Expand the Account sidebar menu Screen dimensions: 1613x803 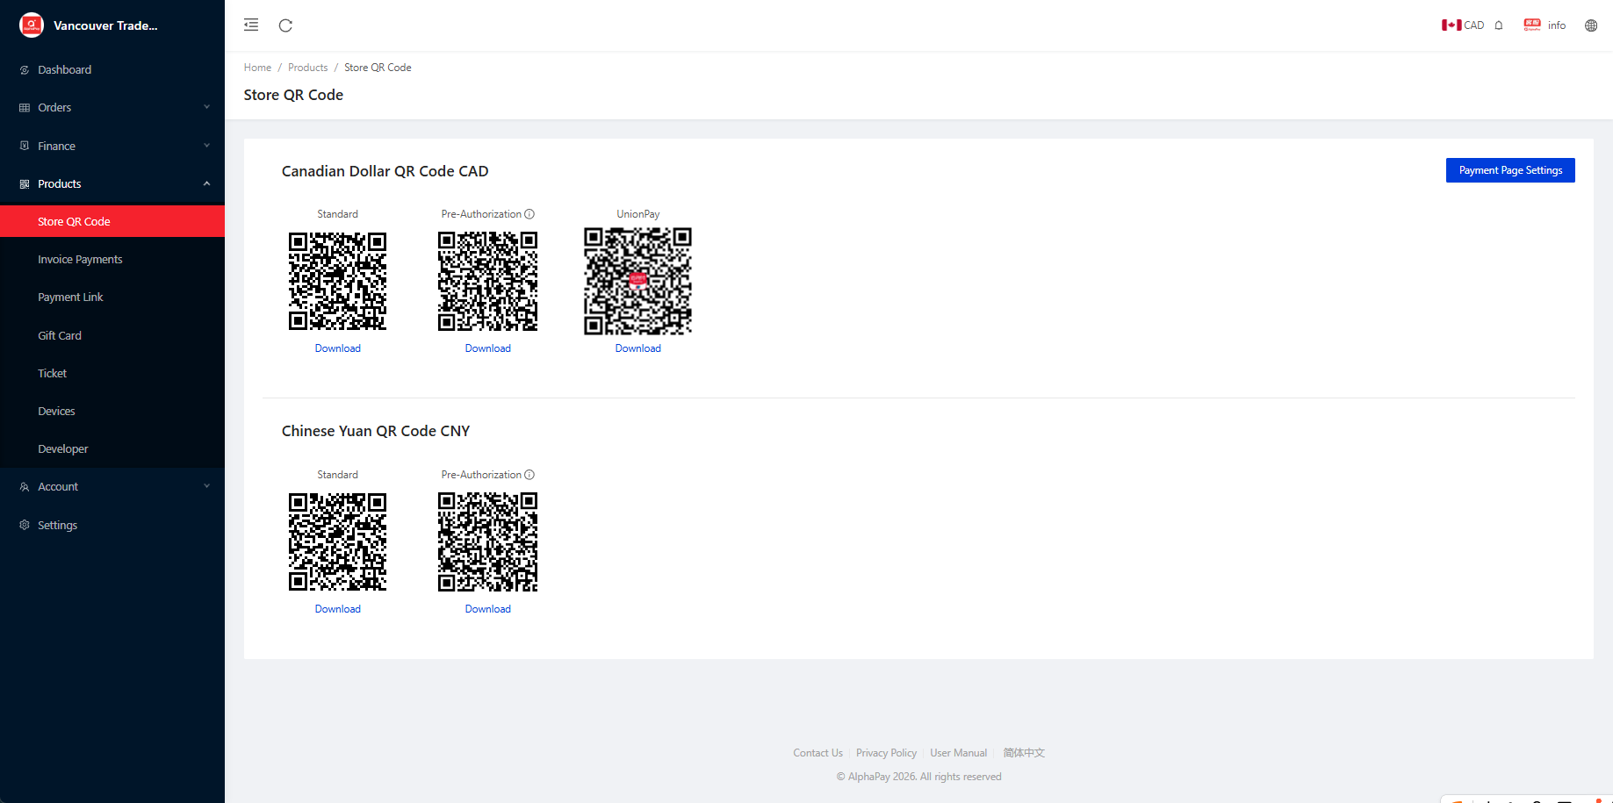coord(112,487)
